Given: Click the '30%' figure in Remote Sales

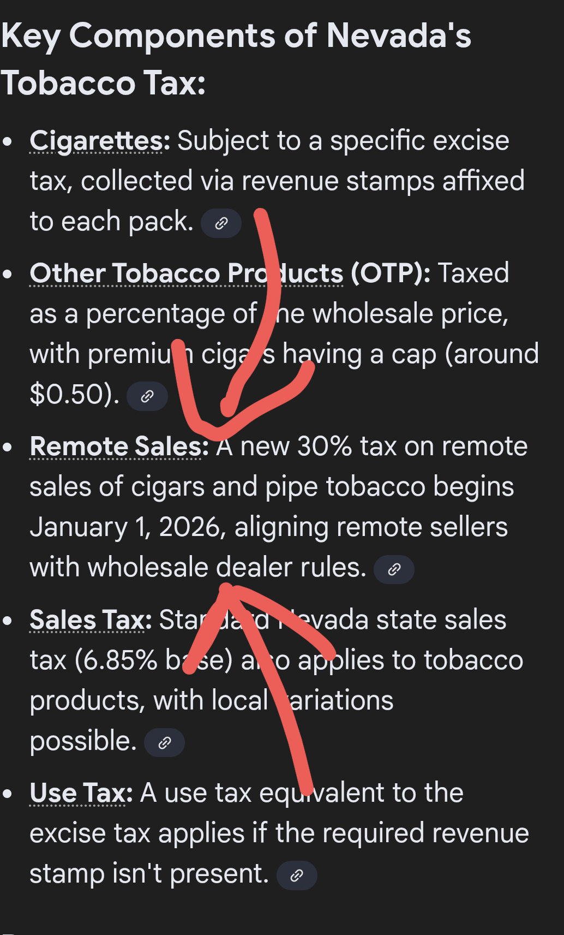Looking at the screenshot, I should 324,446.
